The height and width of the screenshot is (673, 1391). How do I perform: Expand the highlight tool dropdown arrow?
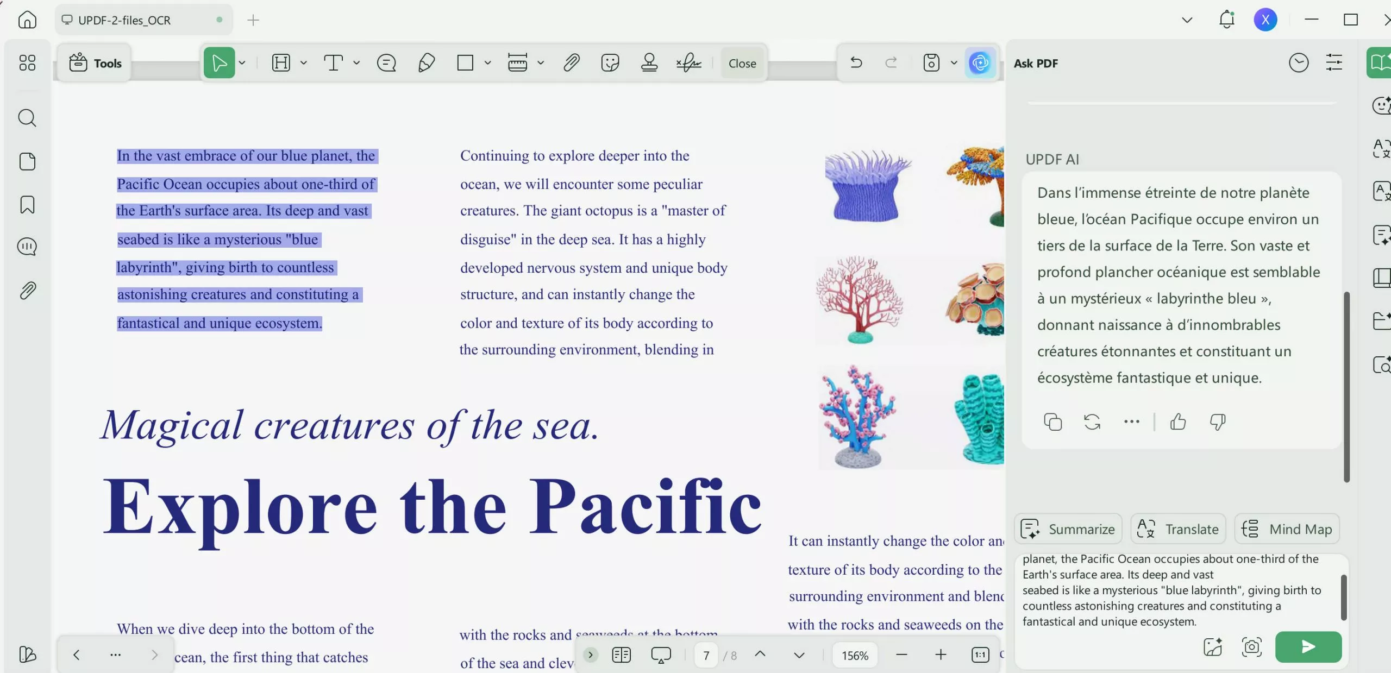[304, 63]
